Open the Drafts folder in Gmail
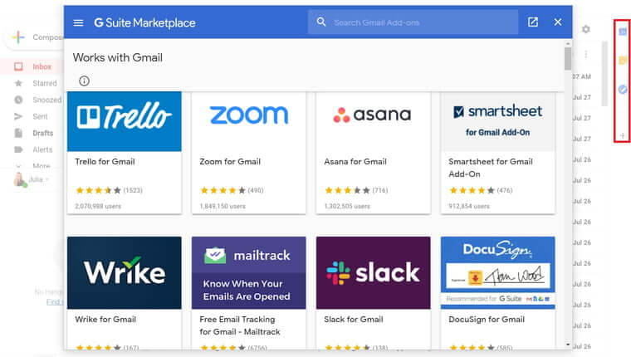 [x=42, y=133]
